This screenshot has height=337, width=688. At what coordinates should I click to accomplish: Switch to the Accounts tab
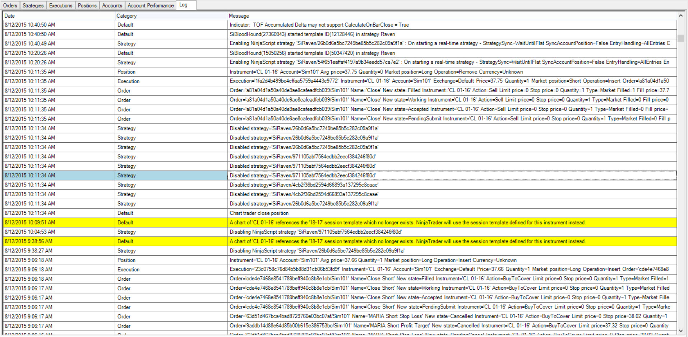(112, 5)
